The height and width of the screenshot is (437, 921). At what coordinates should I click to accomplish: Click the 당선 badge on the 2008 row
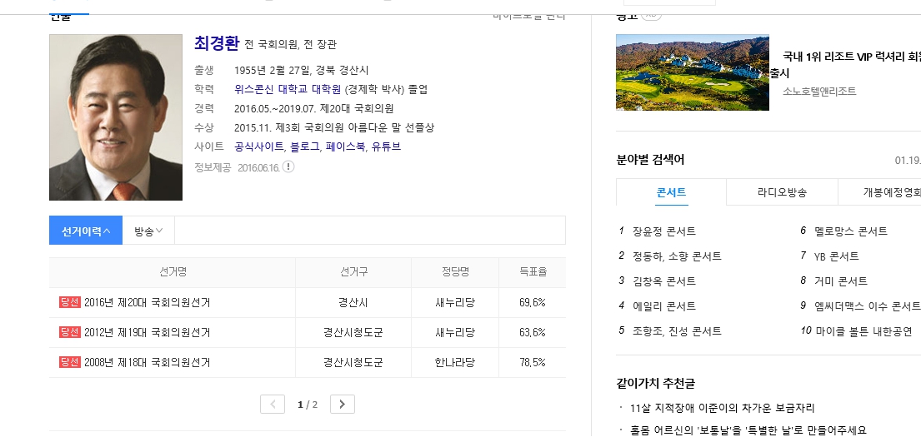[69, 362]
